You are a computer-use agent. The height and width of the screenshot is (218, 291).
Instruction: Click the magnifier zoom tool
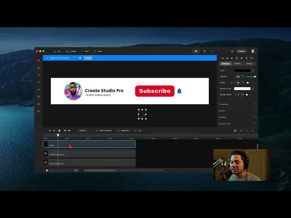tap(213, 51)
